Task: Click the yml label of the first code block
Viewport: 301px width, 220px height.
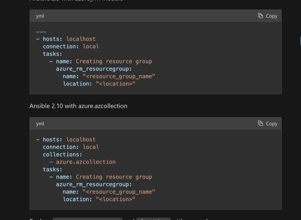Action: pyautogui.click(x=40, y=16)
